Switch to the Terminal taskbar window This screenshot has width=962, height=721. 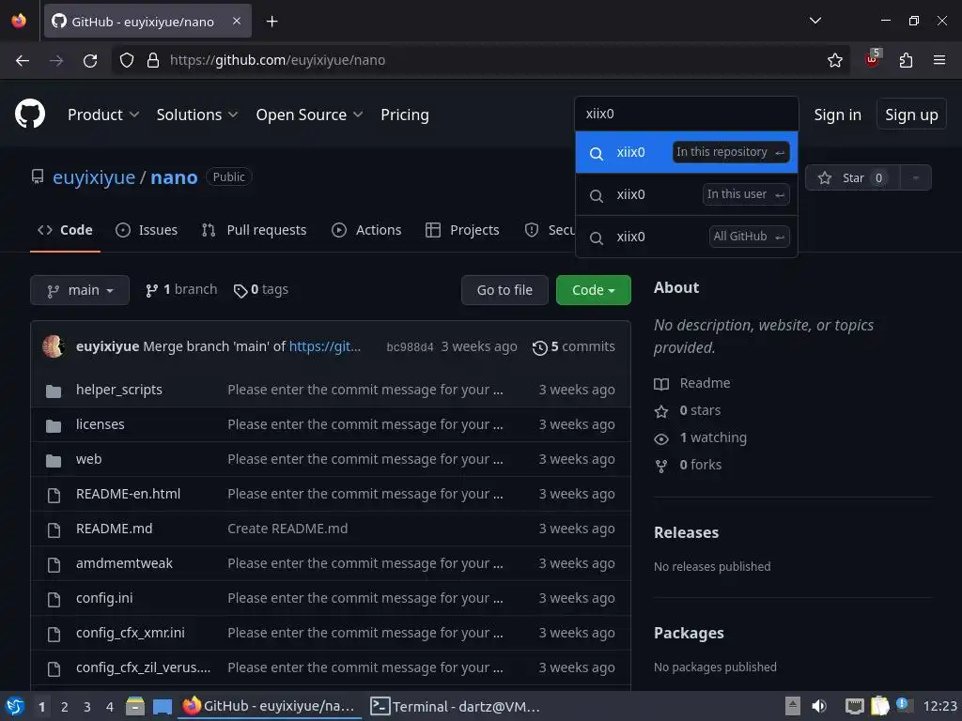point(455,706)
